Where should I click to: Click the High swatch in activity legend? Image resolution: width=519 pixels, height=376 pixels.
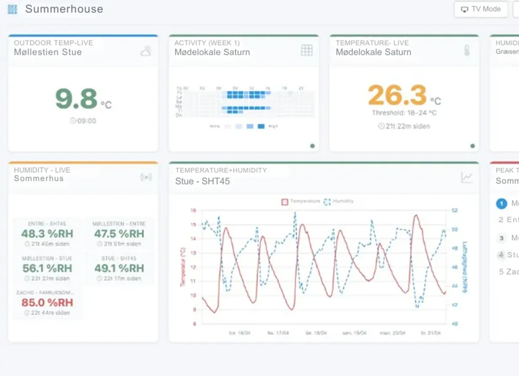point(261,126)
